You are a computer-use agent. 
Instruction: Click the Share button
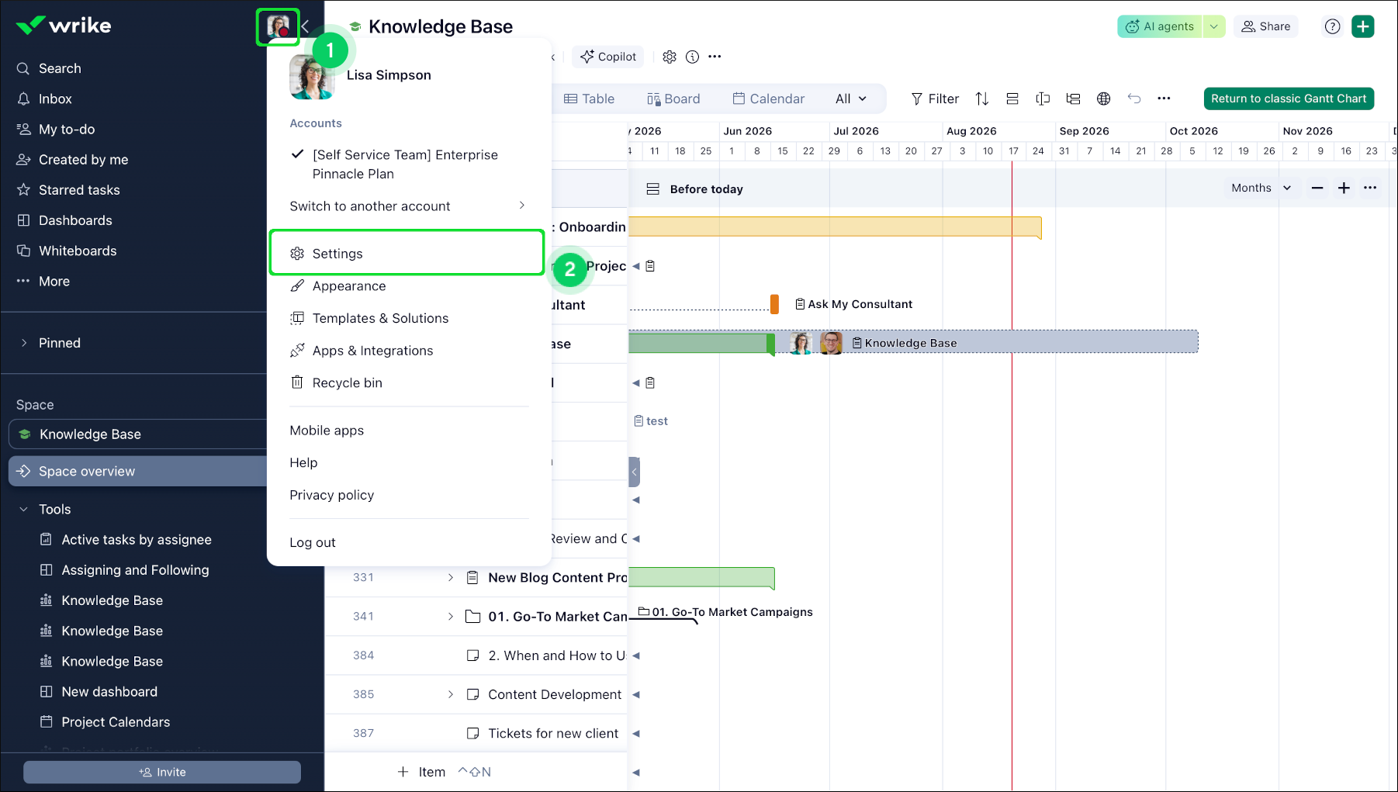[1265, 26]
